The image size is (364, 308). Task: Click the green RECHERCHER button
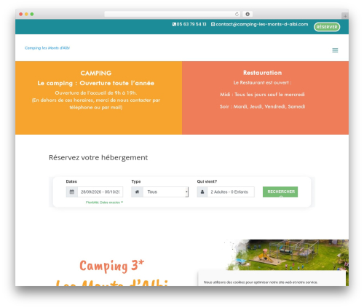coord(280,191)
